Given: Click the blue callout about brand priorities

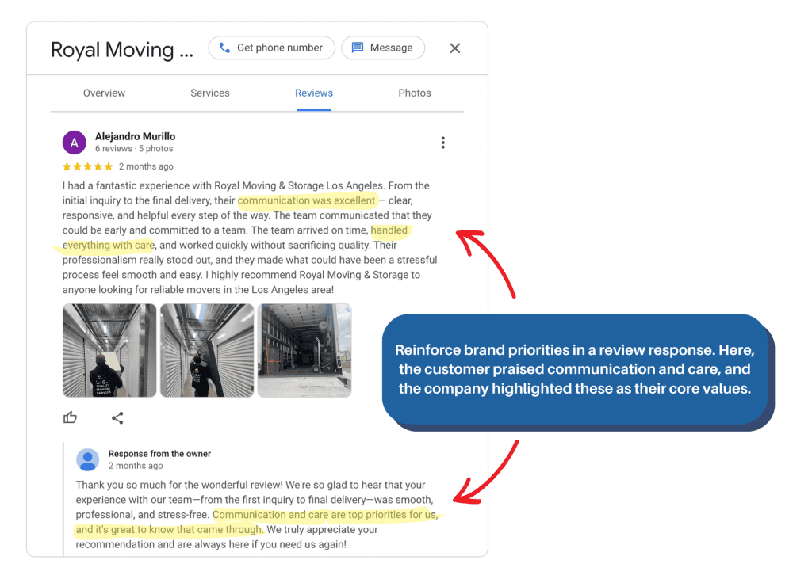Looking at the screenshot, I should tap(574, 368).
